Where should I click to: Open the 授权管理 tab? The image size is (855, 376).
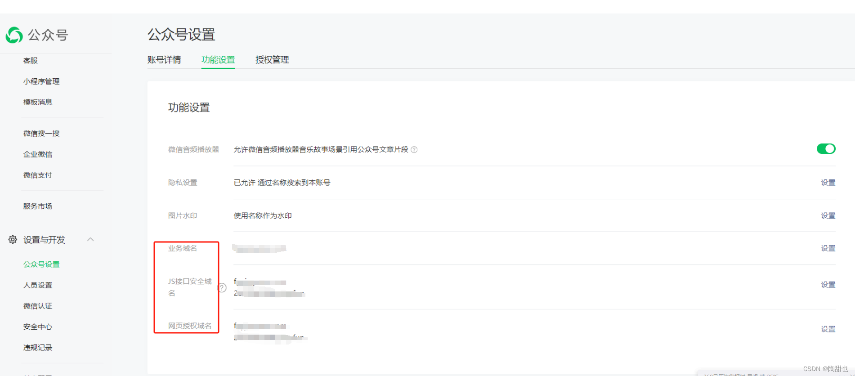pyautogui.click(x=272, y=60)
